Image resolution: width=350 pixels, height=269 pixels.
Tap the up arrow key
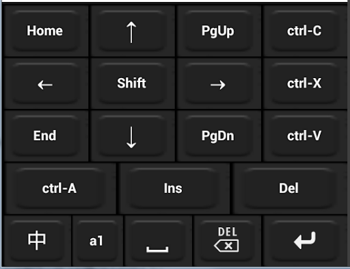[131, 31]
